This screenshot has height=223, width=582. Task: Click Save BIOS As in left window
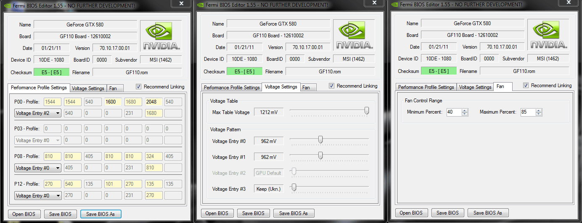[101, 214]
